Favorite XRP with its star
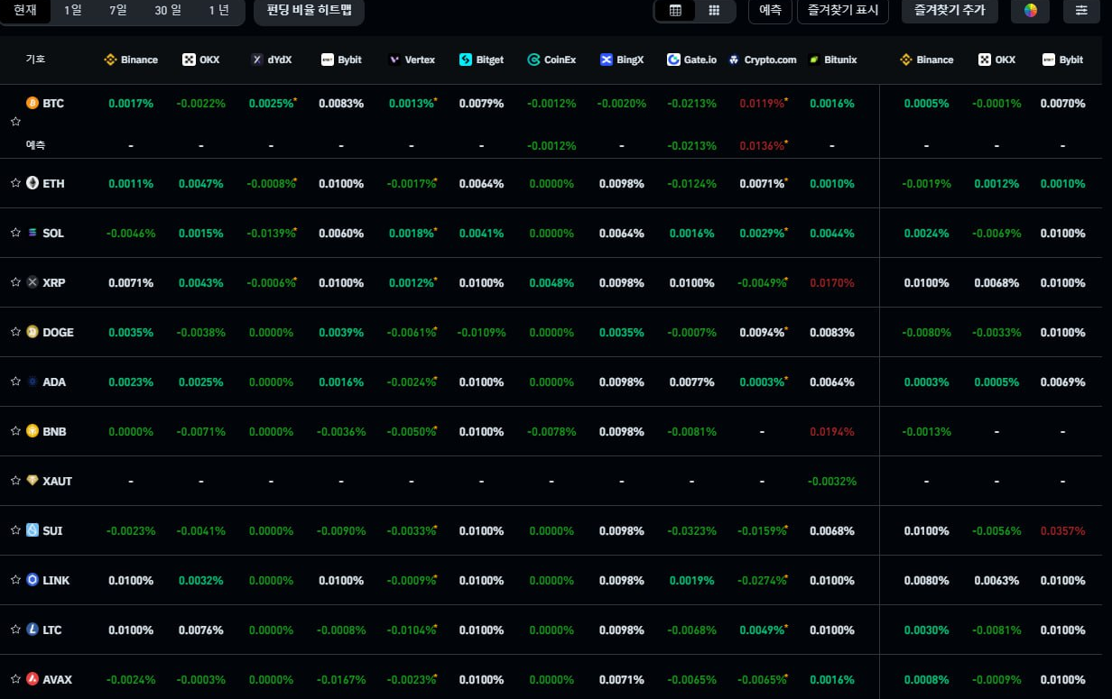This screenshot has height=699, width=1112. click(x=15, y=281)
